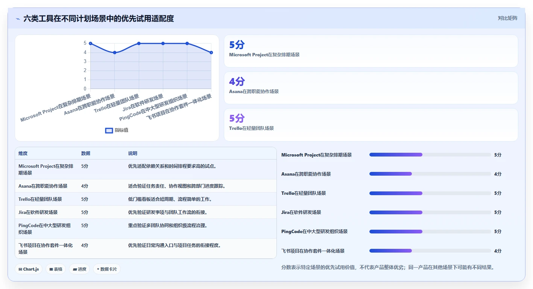Click the 5分 card for Trello在轻量团队场景
The width and height of the screenshot is (533, 289).
point(371,125)
